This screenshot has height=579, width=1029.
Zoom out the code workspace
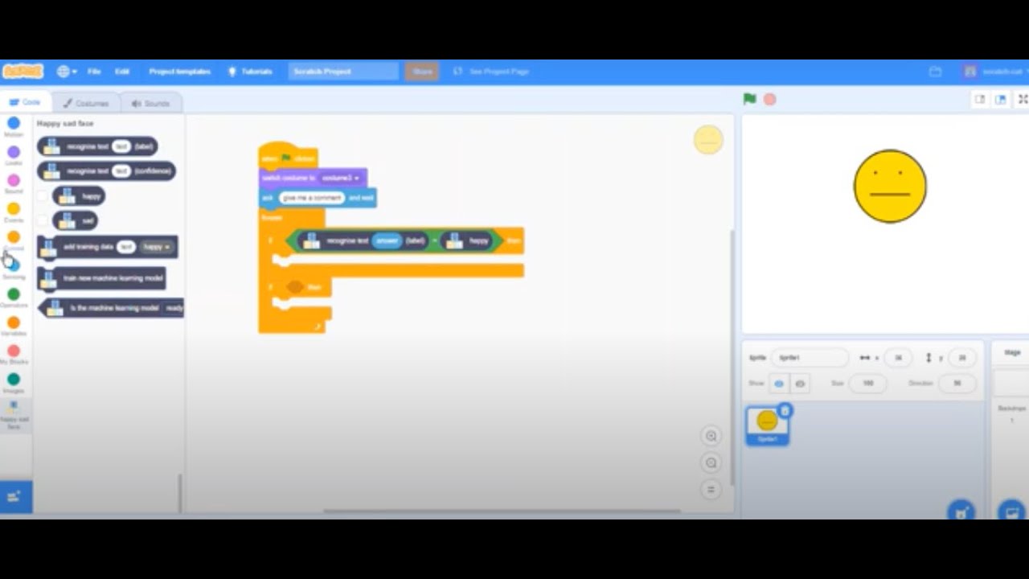click(711, 462)
